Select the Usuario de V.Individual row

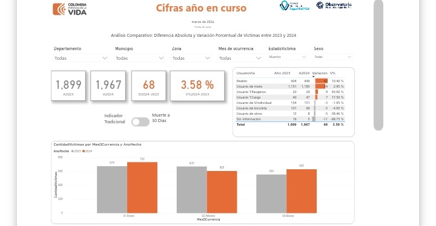(x=290, y=103)
